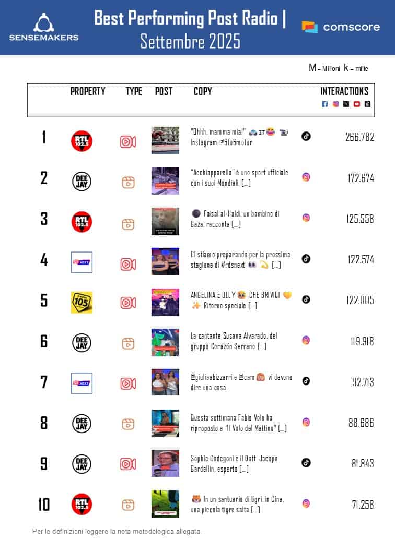Click the RDS Next logo in rank 4
The image size is (395, 552).
(x=82, y=262)
